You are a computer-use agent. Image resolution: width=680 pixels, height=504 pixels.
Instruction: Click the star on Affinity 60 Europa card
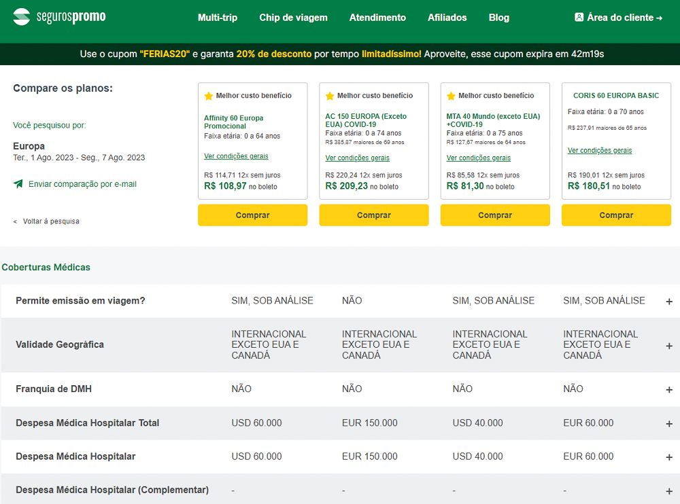(x=209, y=96)
